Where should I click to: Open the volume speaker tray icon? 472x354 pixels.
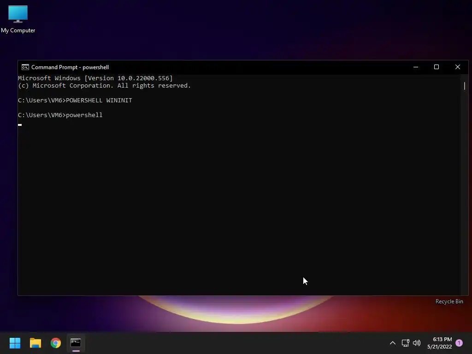(417, 343)
